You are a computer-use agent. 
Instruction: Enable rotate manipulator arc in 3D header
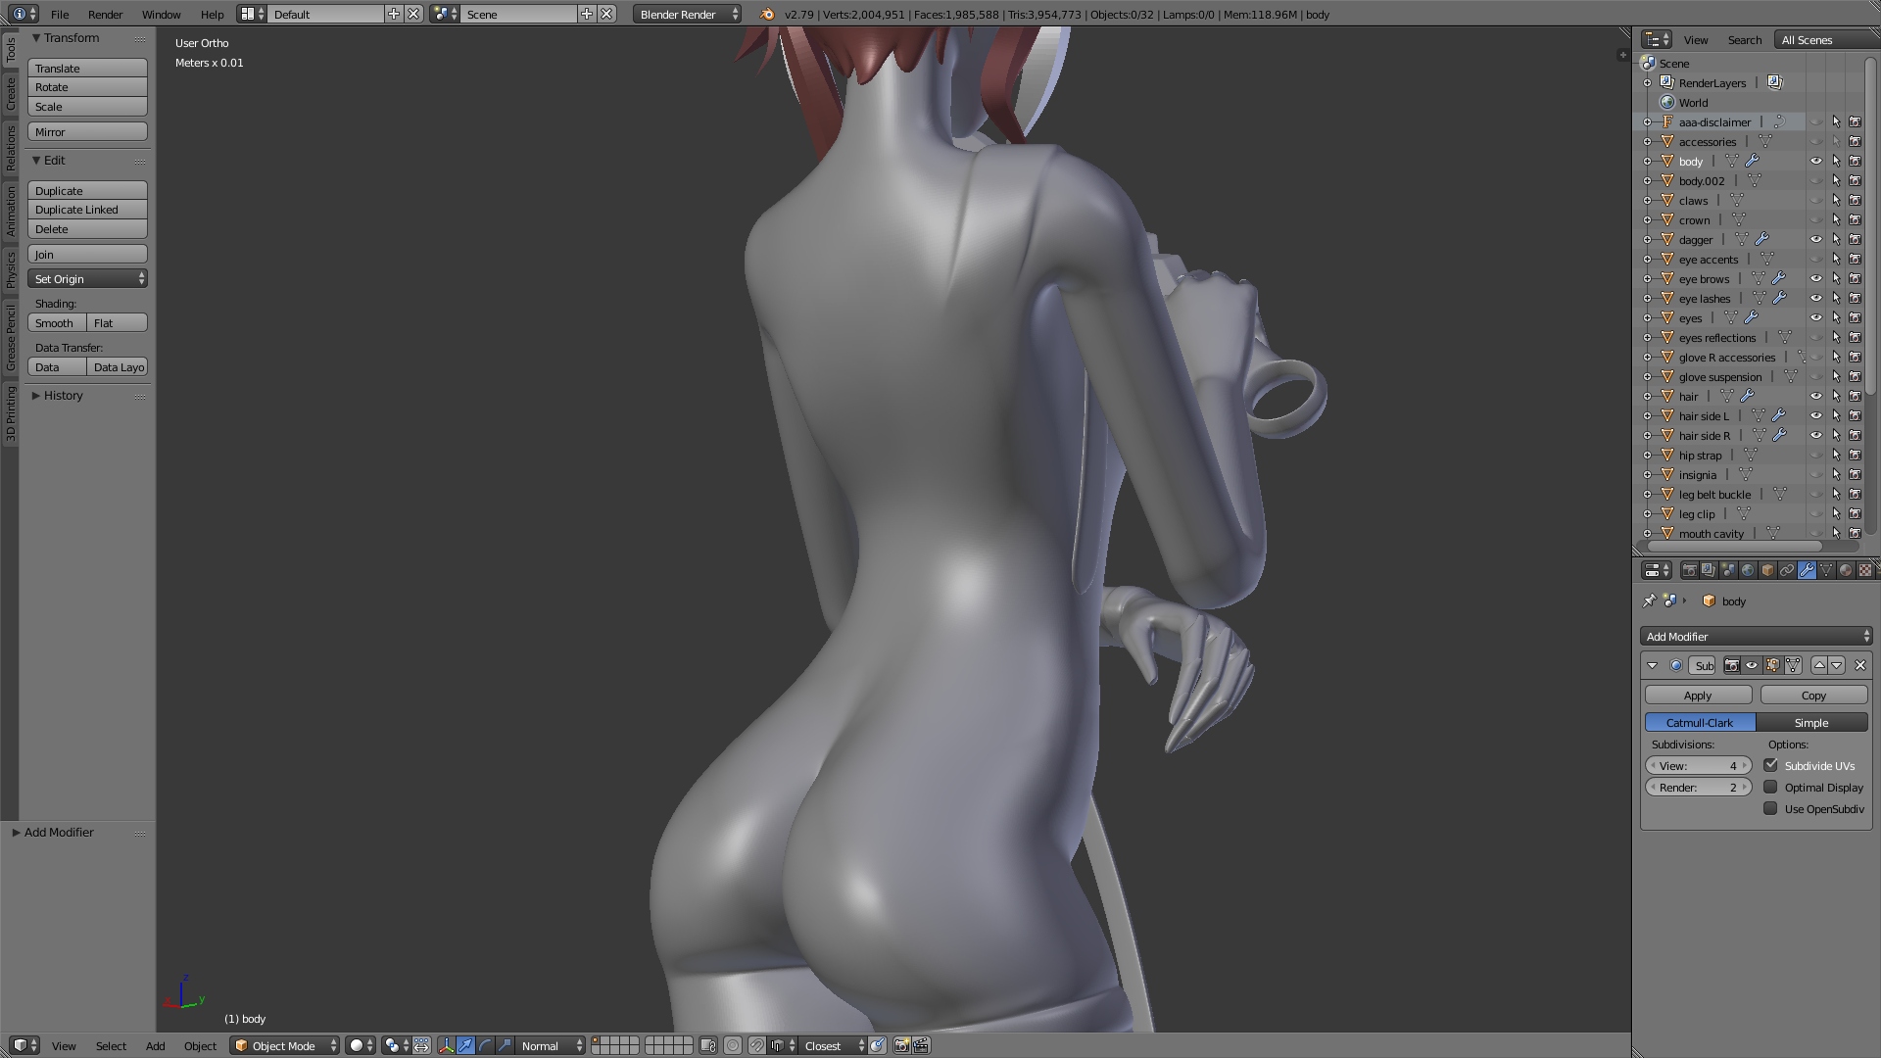485,1045
